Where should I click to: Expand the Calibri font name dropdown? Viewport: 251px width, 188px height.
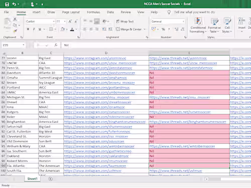54,22
